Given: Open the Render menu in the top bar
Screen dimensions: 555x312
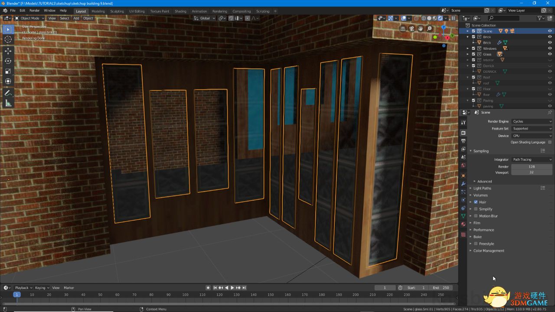Looking at the screenshot, I should (x=35, y=10).
